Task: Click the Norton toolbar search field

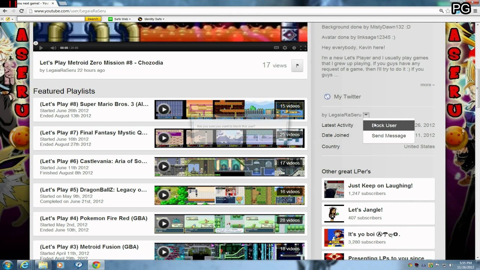Action: coord(51,19)
